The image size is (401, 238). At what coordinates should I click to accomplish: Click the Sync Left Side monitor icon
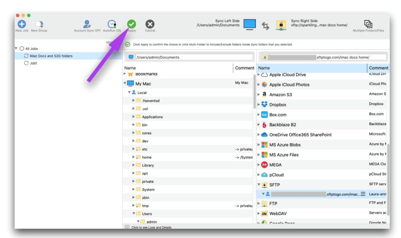tap(250, 25)
